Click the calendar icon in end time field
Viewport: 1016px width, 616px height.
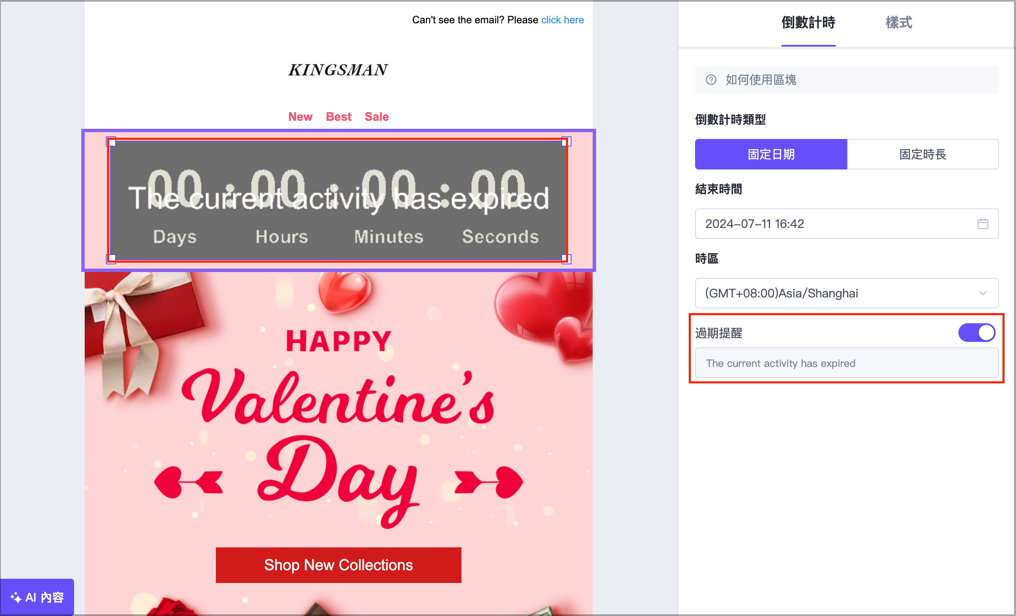pos(983,224)
